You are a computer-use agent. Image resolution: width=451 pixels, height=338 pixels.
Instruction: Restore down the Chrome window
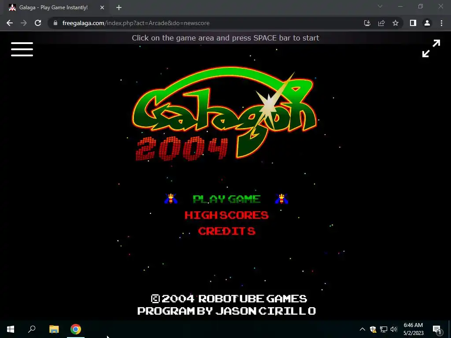click(x=421, y=6)
